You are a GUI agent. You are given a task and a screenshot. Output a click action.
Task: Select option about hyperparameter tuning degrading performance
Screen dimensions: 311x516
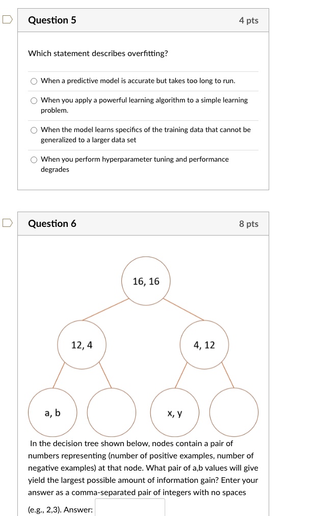(x=33, y=160)
